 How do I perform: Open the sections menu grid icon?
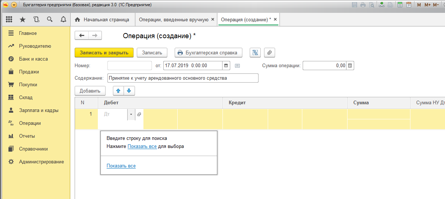click(9, 19)
